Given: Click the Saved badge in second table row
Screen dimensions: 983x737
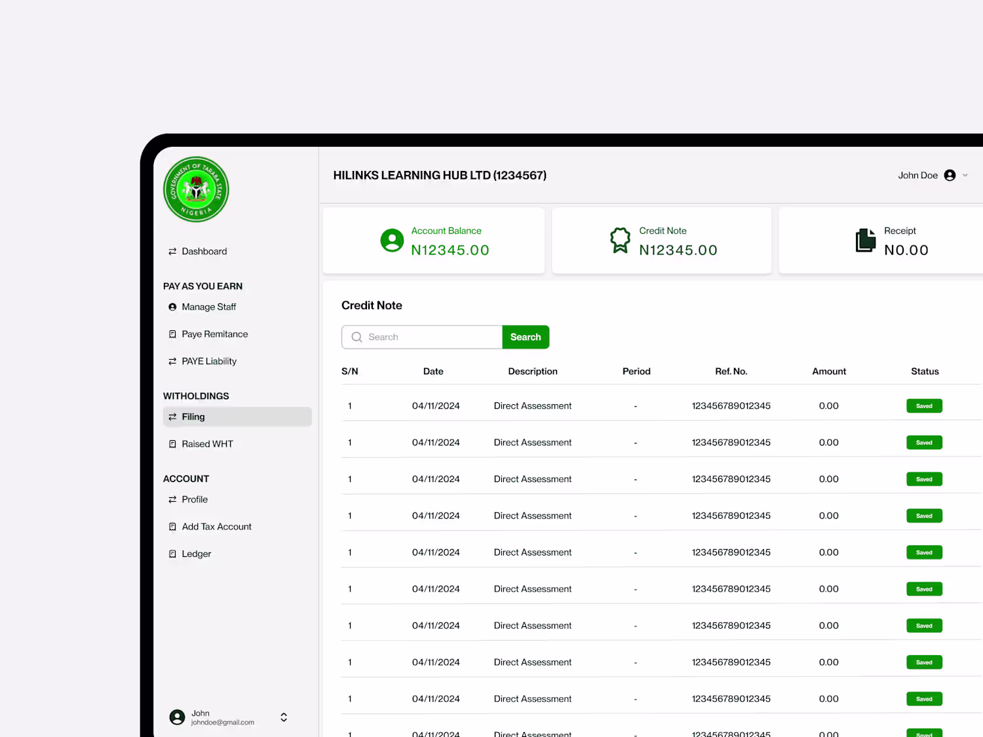Looking at the screenshot, I should tap(924, 443).
